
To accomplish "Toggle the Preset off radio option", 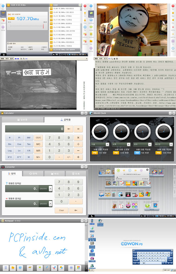I will [3, 21].
